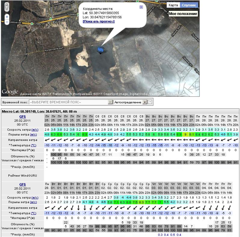The height and width of the screenshot is (237, 240).
Task: Open the GFS link in top forecast table
Action: [x=23, y=116]
